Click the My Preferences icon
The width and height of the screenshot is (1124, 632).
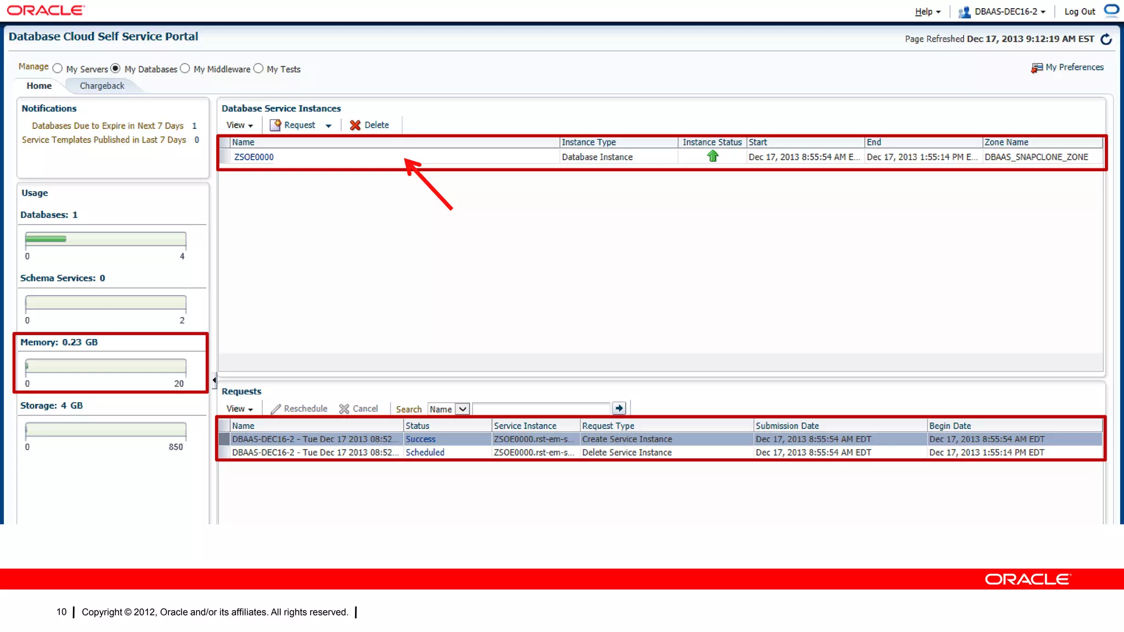point(1036,67)
